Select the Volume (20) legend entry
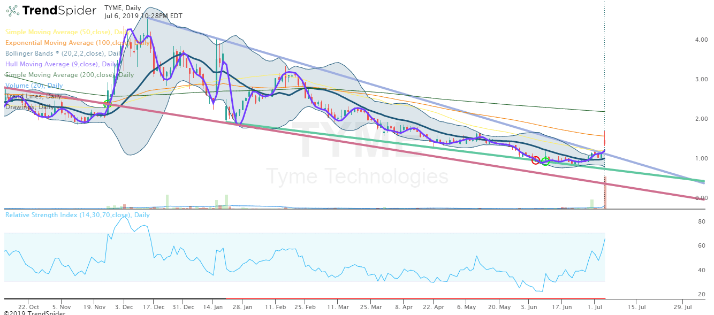Screen dimensions: 714x315 coord(34,86)
